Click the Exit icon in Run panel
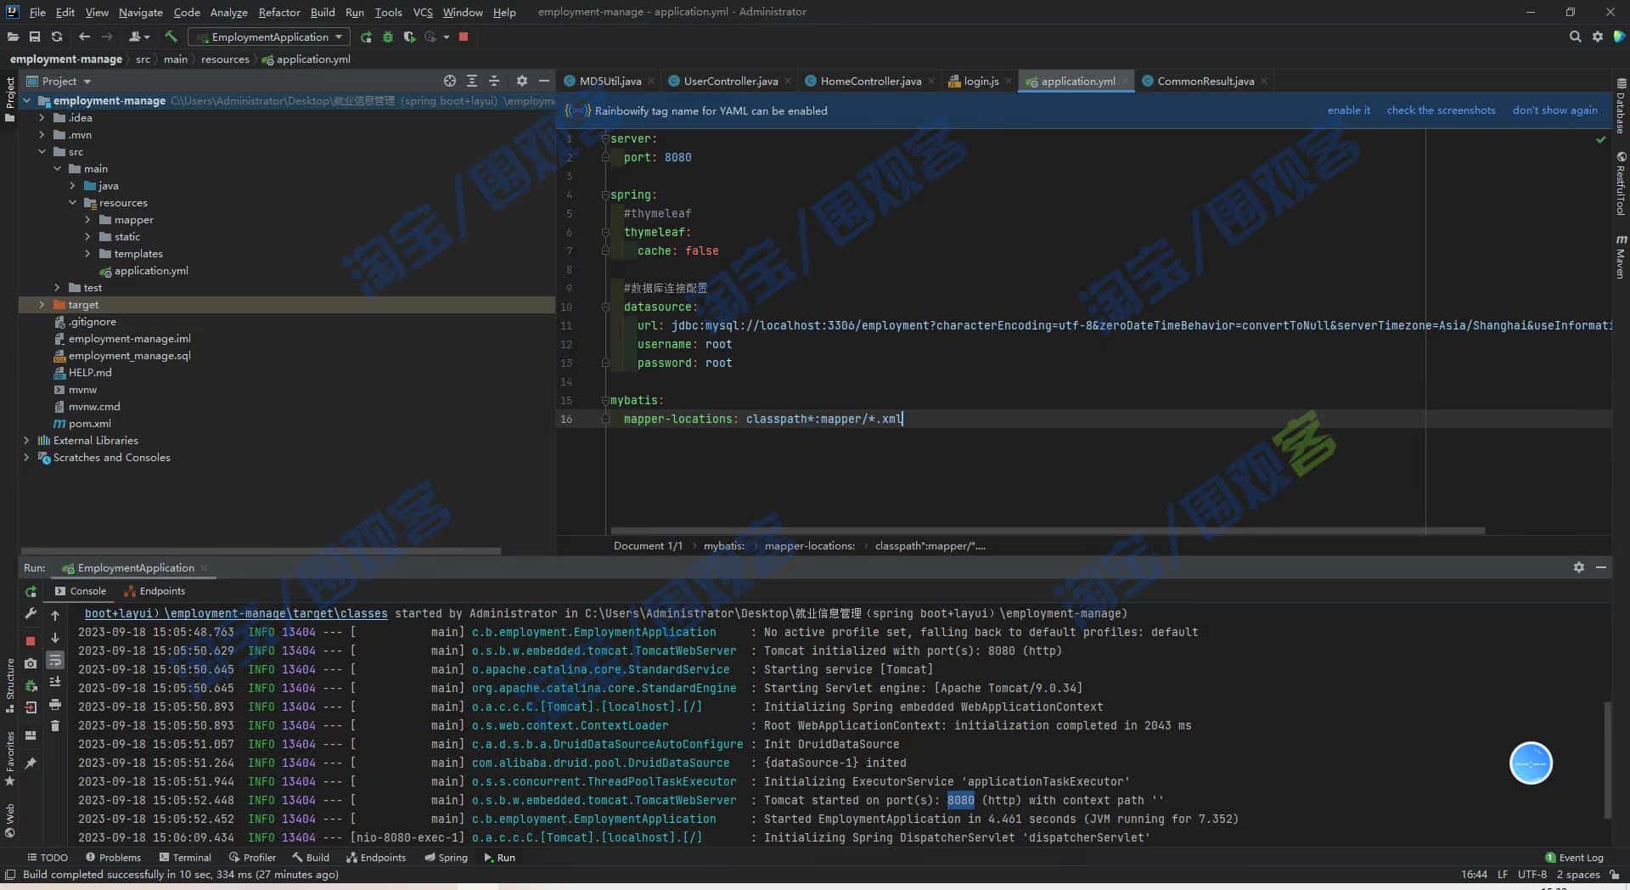Viewport: 1630px width, 890px height. point(31,707)
